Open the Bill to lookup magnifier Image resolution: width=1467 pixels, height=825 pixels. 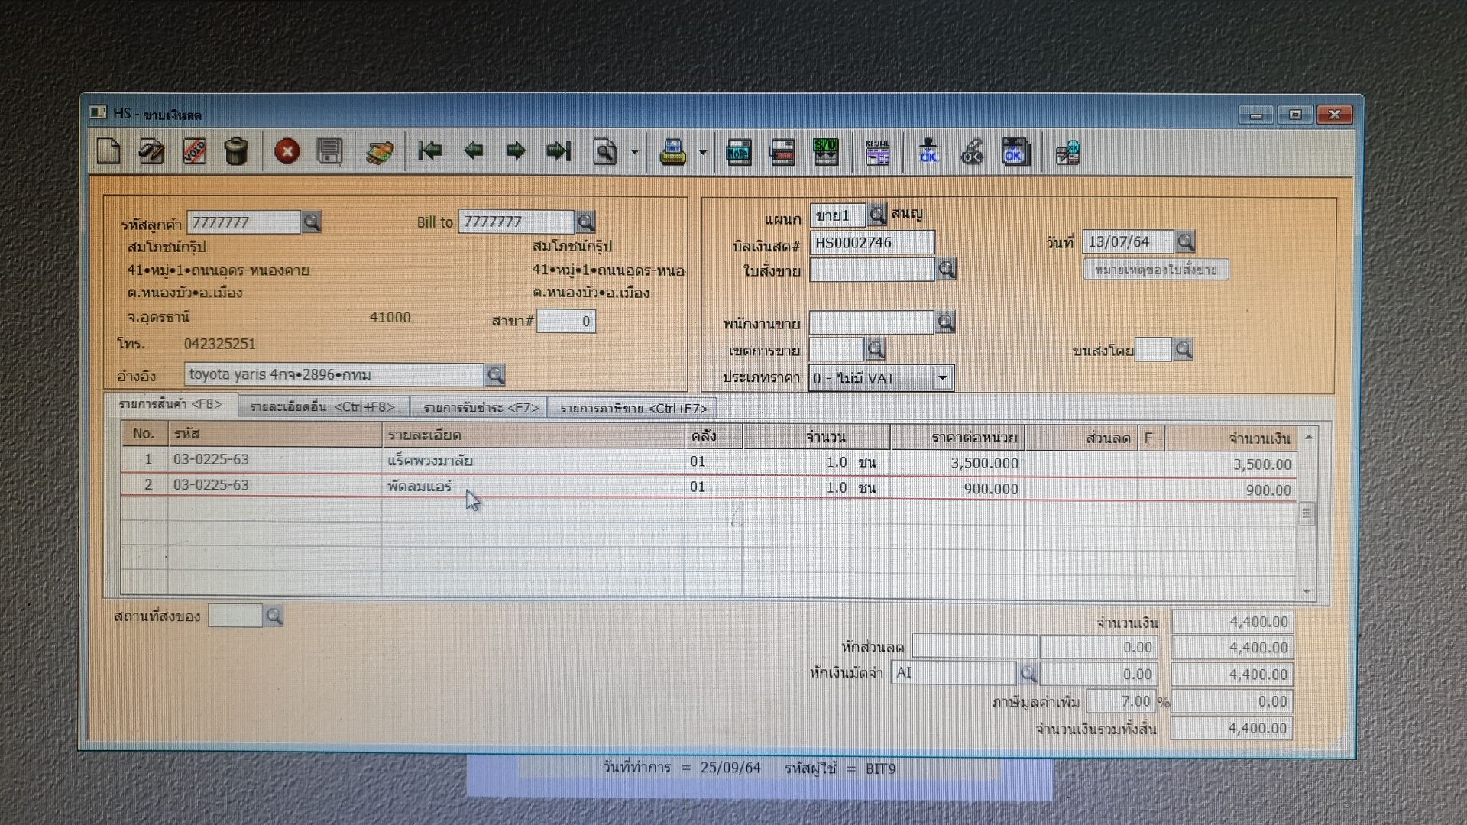coord(585,222)
